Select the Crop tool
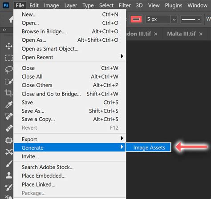Image resolution: width=211 pixels, height=199 pixels. pyautogui.click(x=9, y=93)
